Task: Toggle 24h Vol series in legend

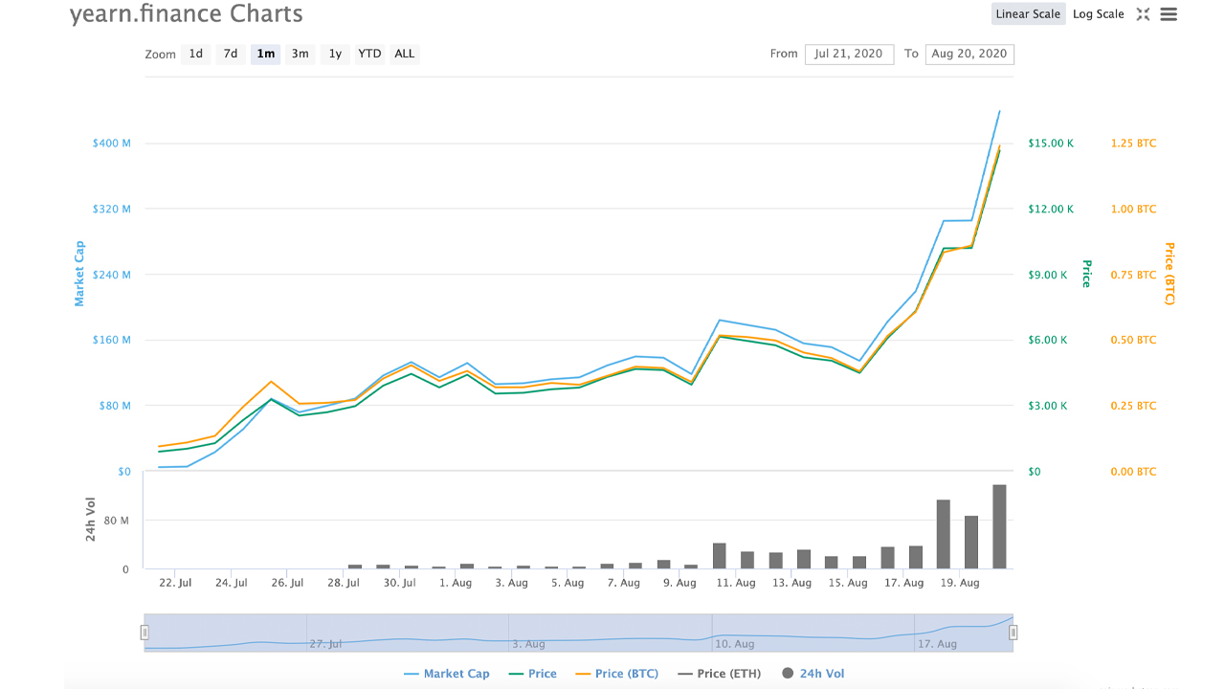Action: (813, 674)
